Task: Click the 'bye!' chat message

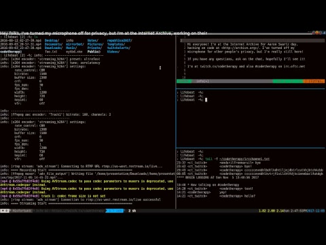Action: [x=248, y=166]
